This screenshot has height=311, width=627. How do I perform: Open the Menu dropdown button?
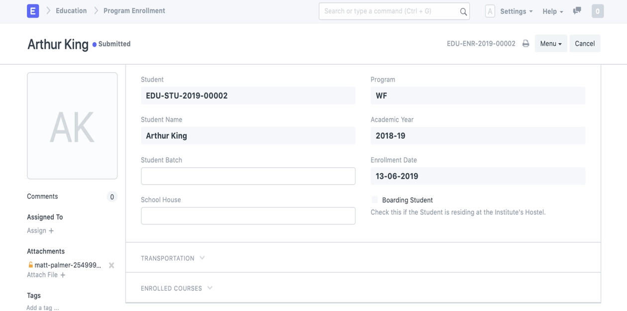(550, 44)
